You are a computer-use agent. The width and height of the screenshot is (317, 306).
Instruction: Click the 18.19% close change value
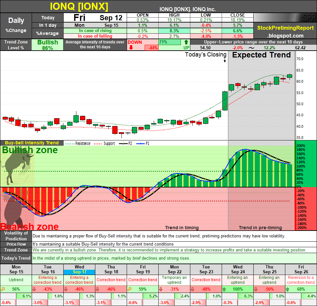tap(238, 20)
